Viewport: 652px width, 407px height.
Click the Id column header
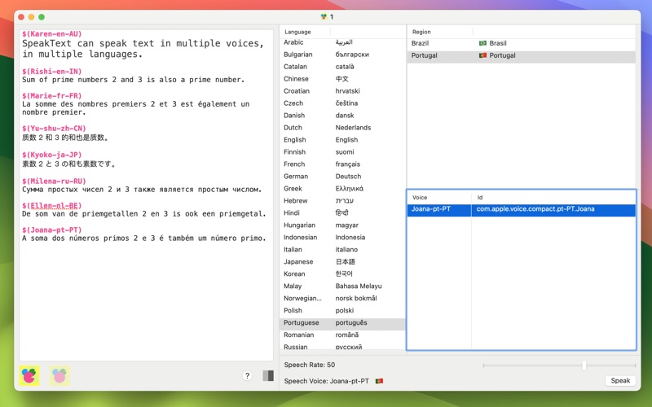480,197
